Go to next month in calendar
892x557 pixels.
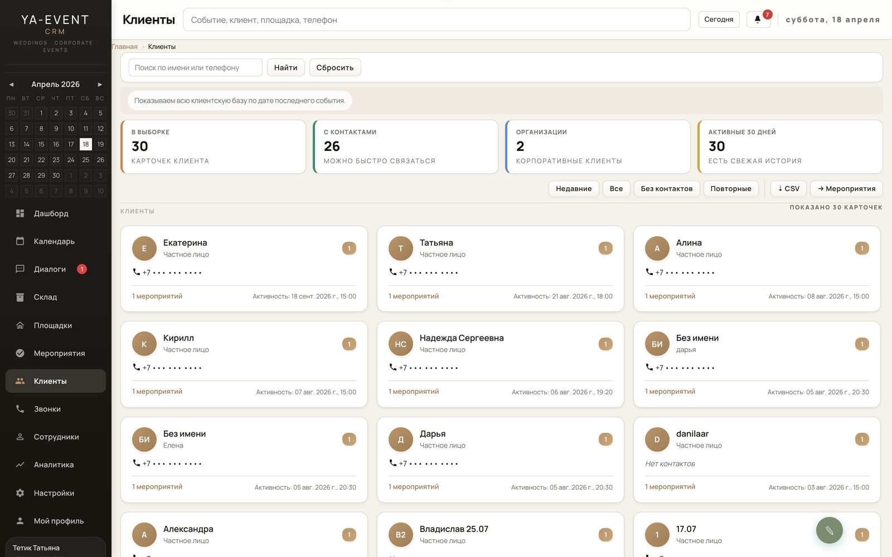[100, 85]
